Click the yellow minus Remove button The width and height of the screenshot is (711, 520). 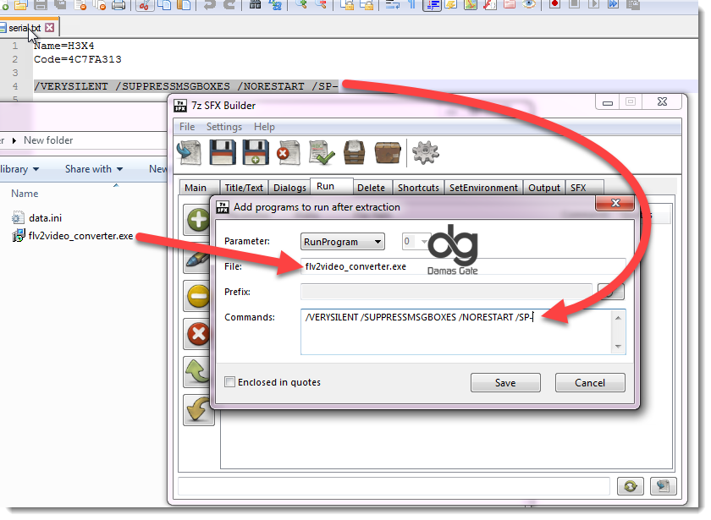[198, 296]
